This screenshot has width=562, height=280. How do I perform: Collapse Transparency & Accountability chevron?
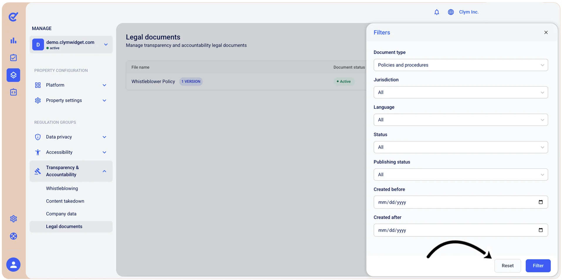[x=104, y=171]
